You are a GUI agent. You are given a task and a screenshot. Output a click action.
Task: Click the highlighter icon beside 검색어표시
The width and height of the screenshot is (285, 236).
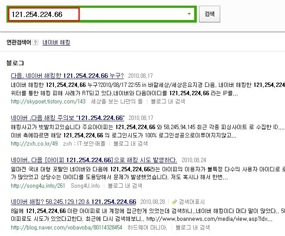coord(174,202)
